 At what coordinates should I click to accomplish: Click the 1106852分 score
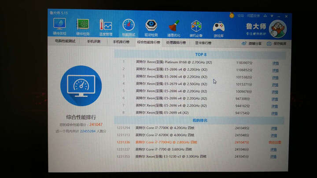click(244, 70)
